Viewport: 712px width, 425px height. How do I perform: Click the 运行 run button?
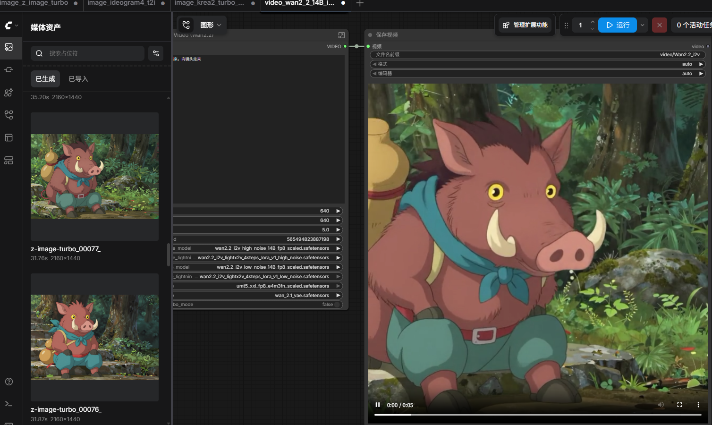coord(618,25)
